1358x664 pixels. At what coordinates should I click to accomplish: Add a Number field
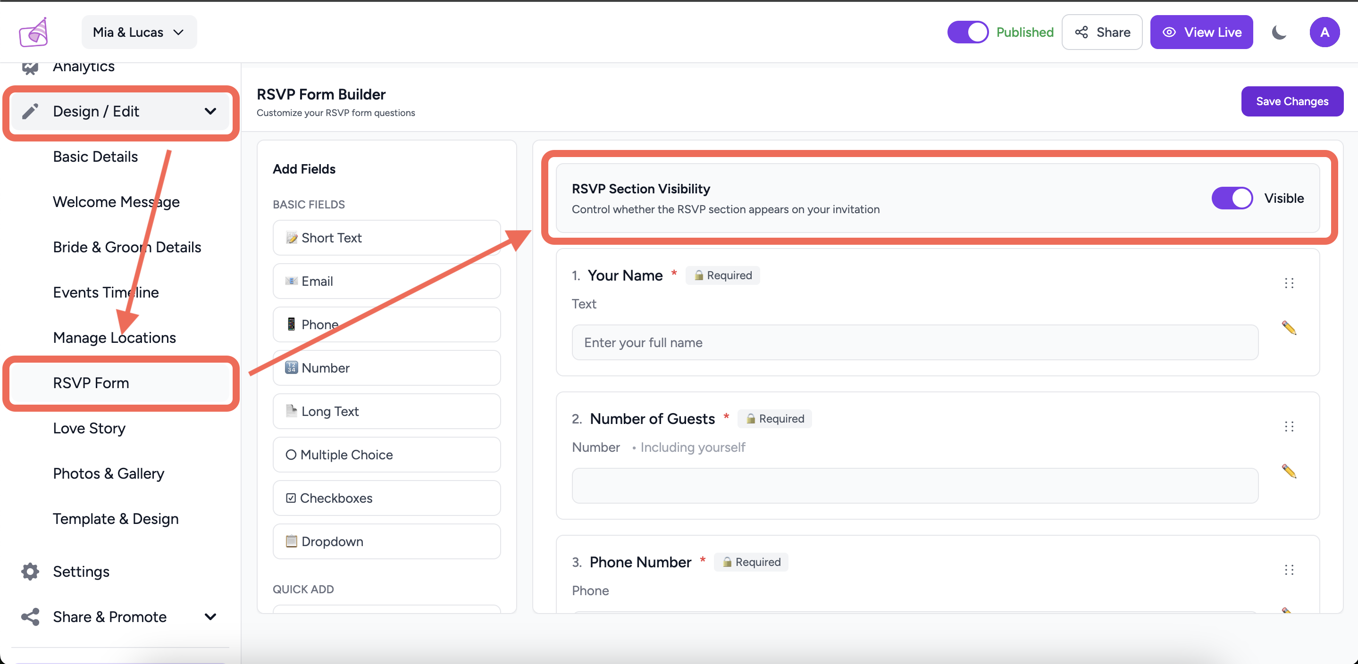coord(386,367)
